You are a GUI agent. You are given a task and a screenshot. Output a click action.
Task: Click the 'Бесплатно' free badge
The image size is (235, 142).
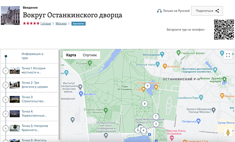point(78,24)
